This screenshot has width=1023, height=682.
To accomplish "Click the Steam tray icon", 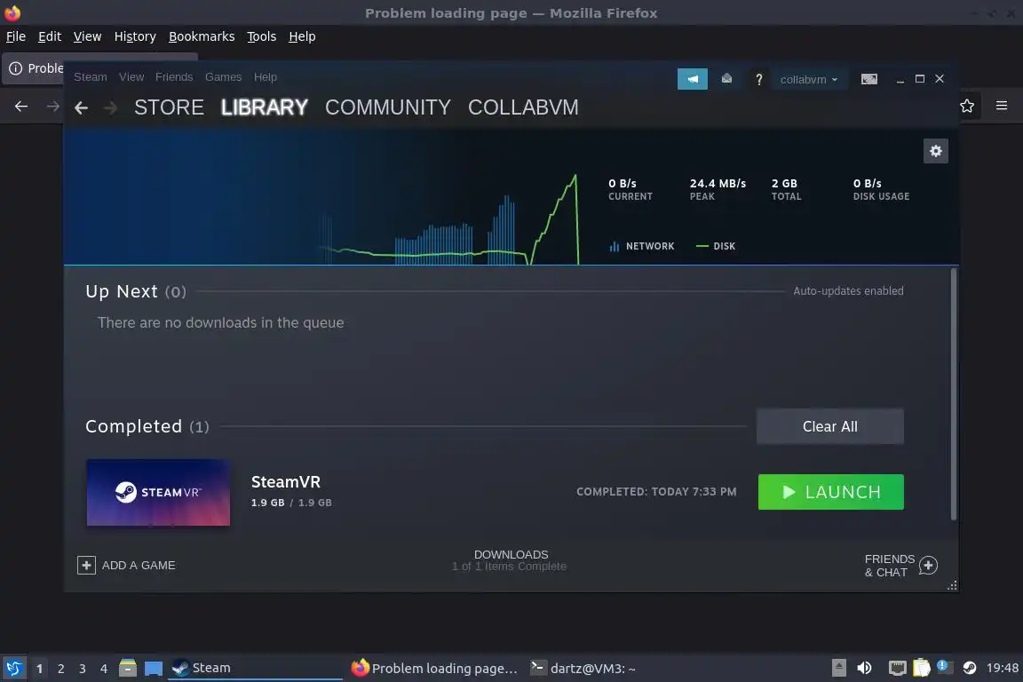I will tap(970, 668).
